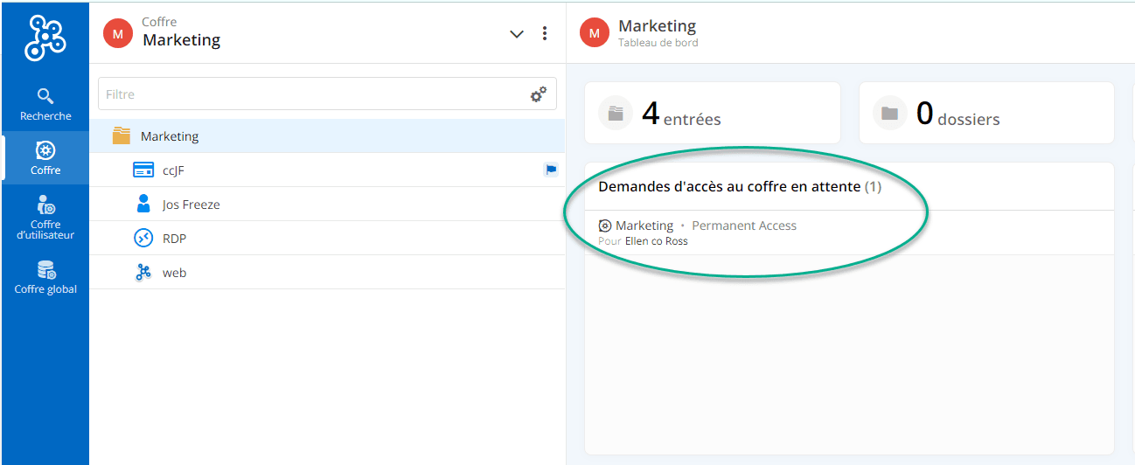This screenshot has height=465, width=1135.
Task: Click the Devolutions logo in the sidebar
Action: (x=45, y=38)
